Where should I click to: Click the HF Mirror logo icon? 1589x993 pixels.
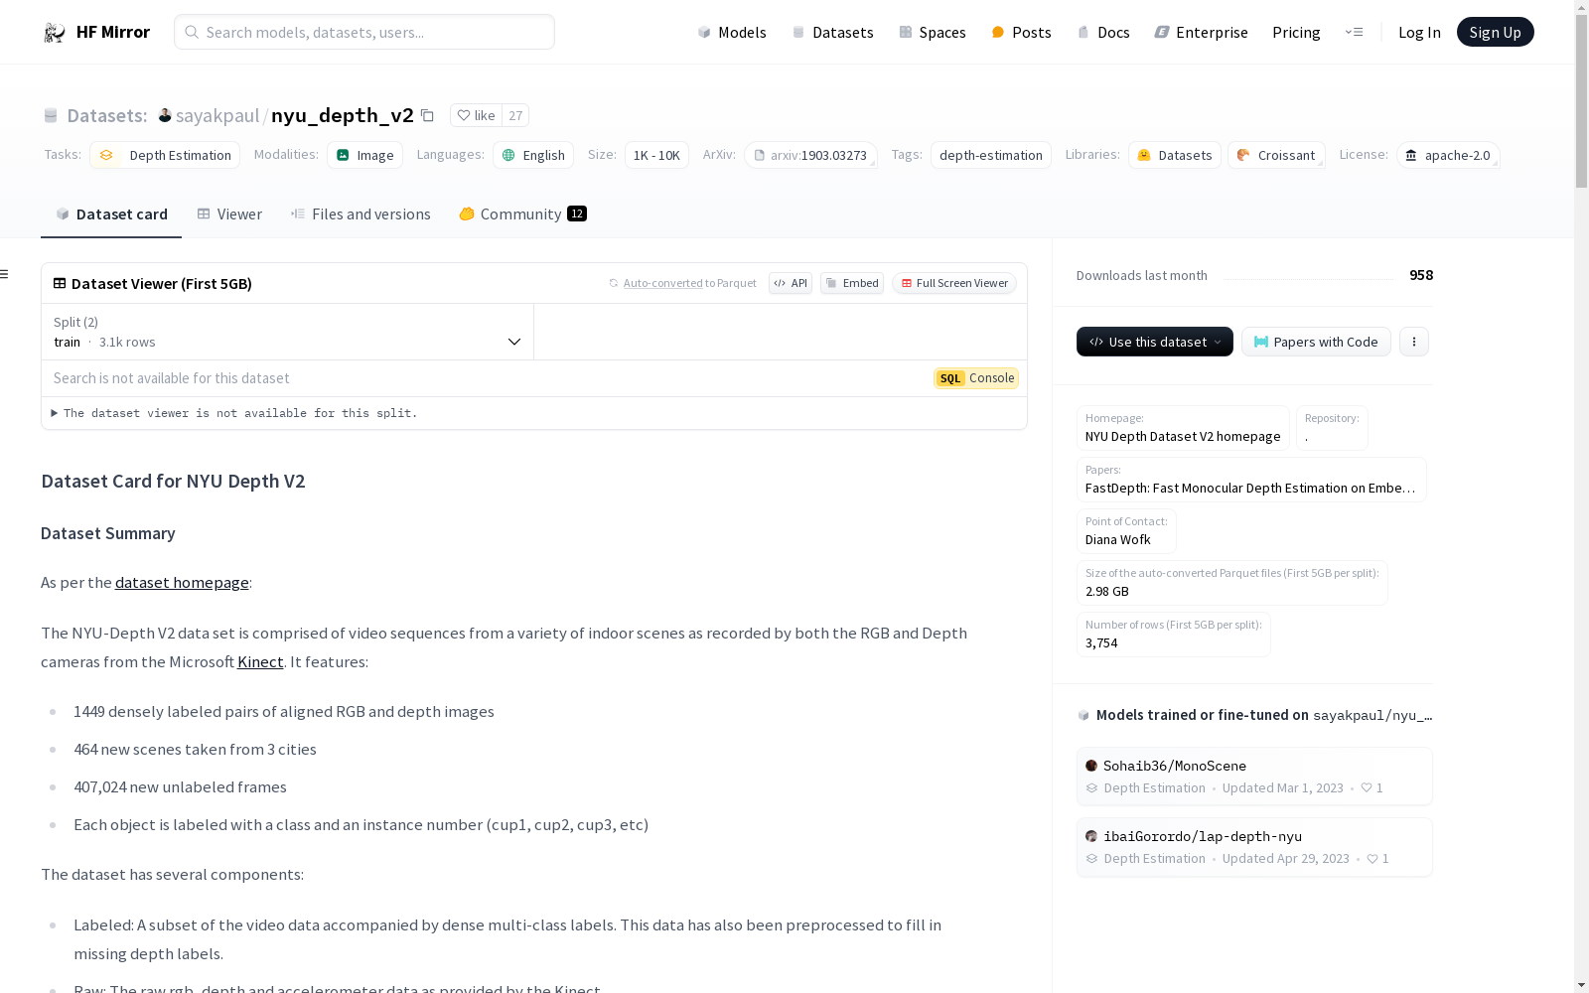[55, 33]
